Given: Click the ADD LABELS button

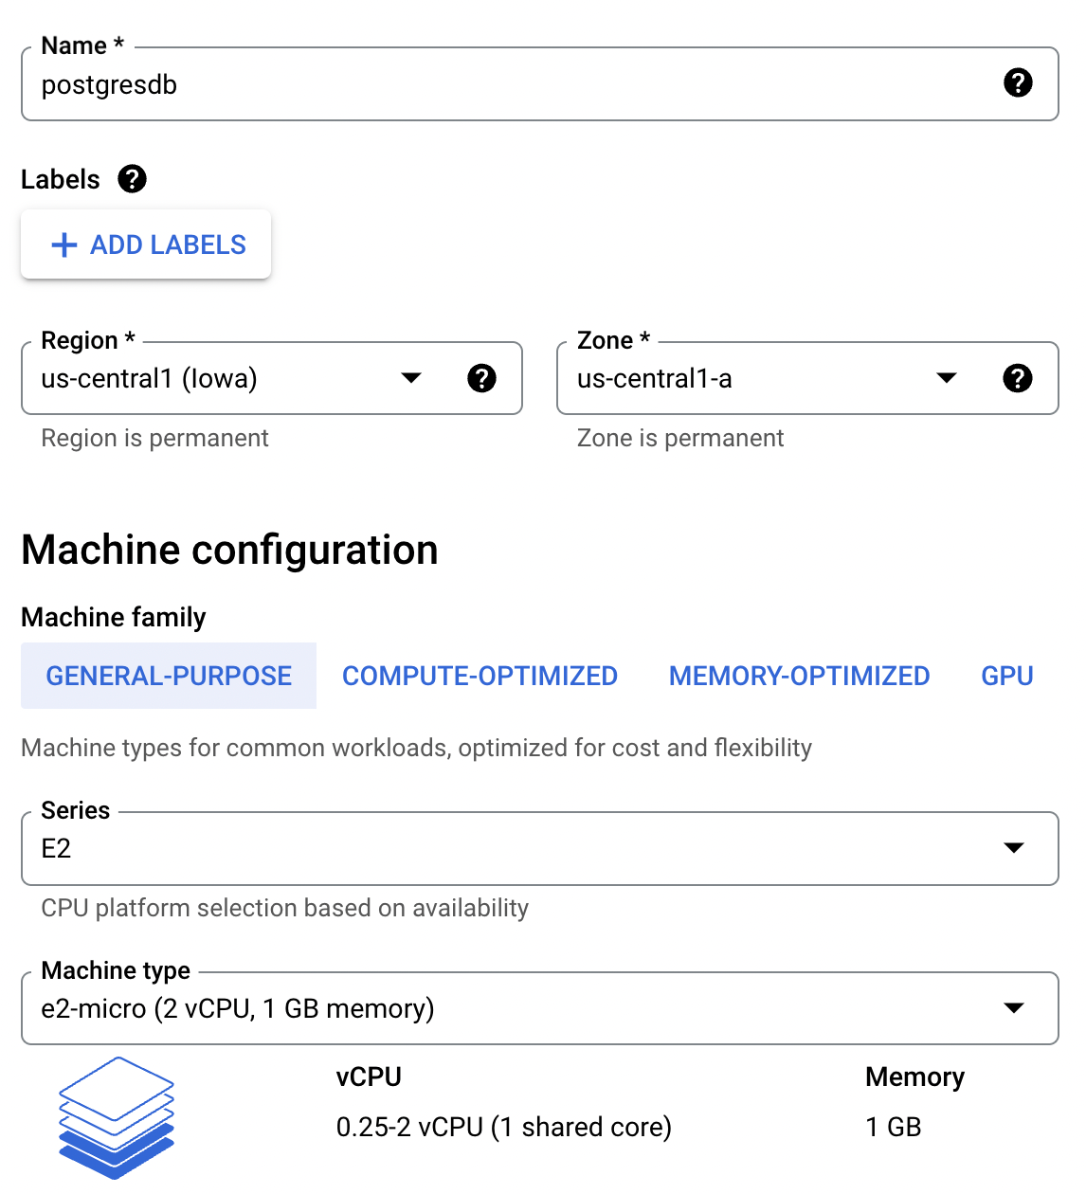Looking at the screenshot, I should click(146, 244).
